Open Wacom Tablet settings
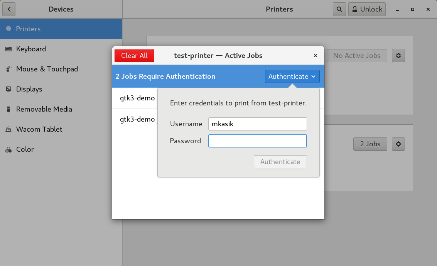 61,129
